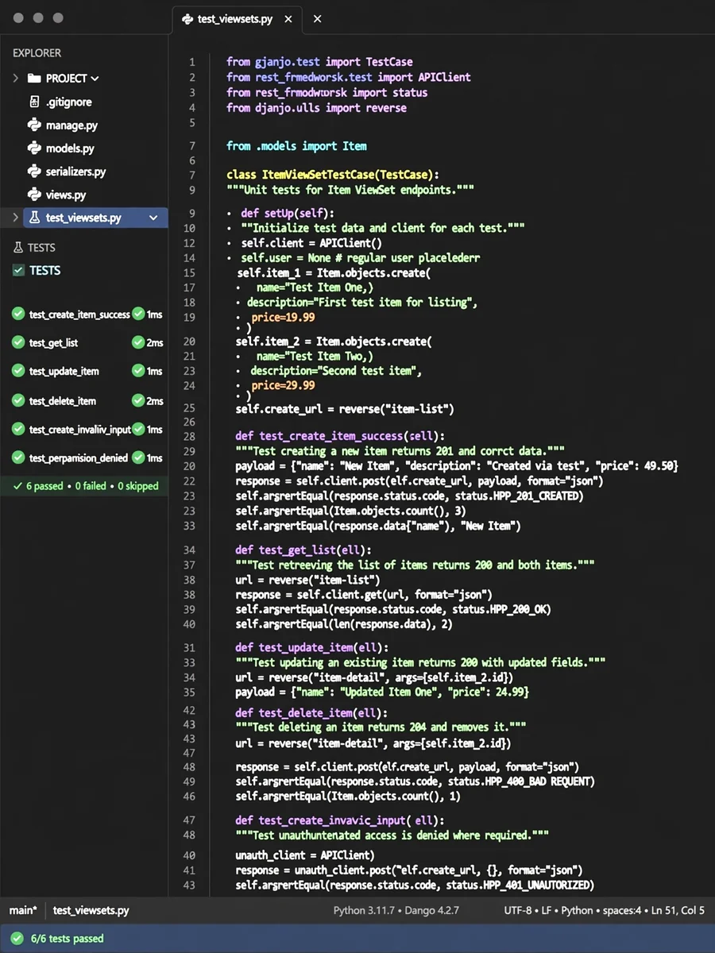Open the chevron dropdown on the test_viewsets.py row
The height and width of the screenshot is (953, 715).
click(153, 218)
